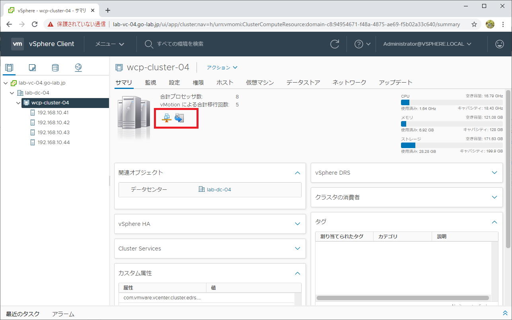The image size is (512, 320).
Task: Collapse the タグ panel
Action: [494, 222]
